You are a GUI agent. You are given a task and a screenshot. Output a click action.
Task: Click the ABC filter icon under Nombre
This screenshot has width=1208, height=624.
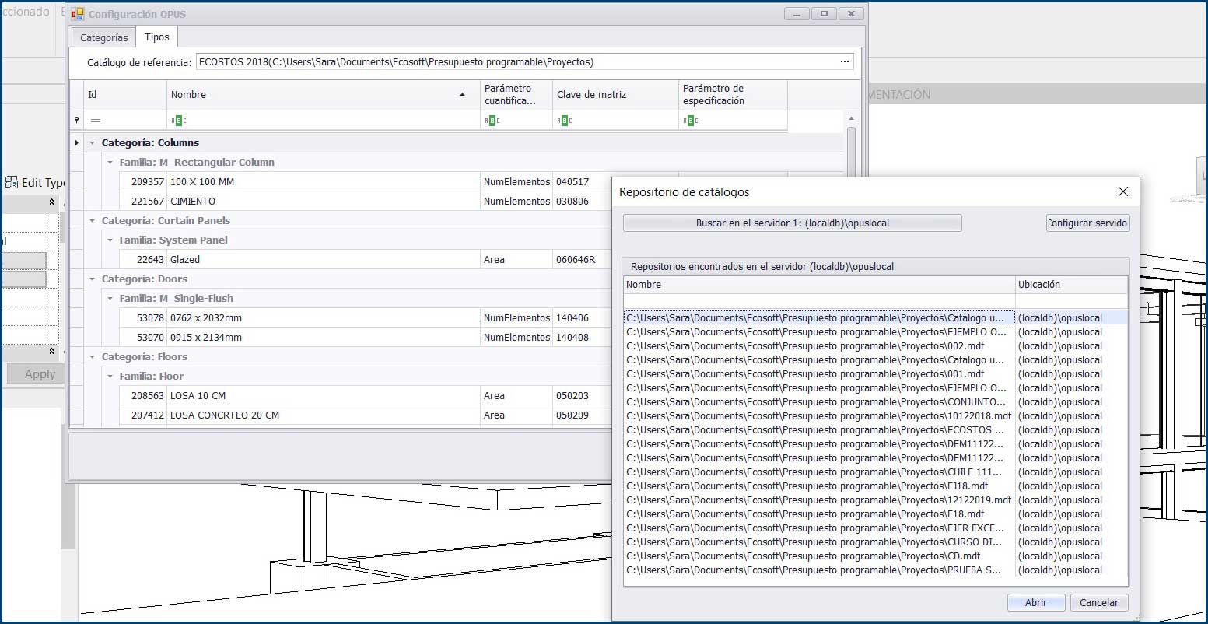179,121
